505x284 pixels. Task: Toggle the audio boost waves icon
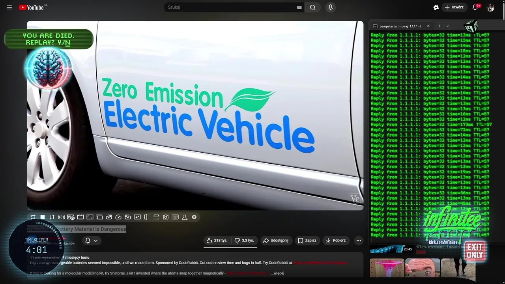pos(62,217)
